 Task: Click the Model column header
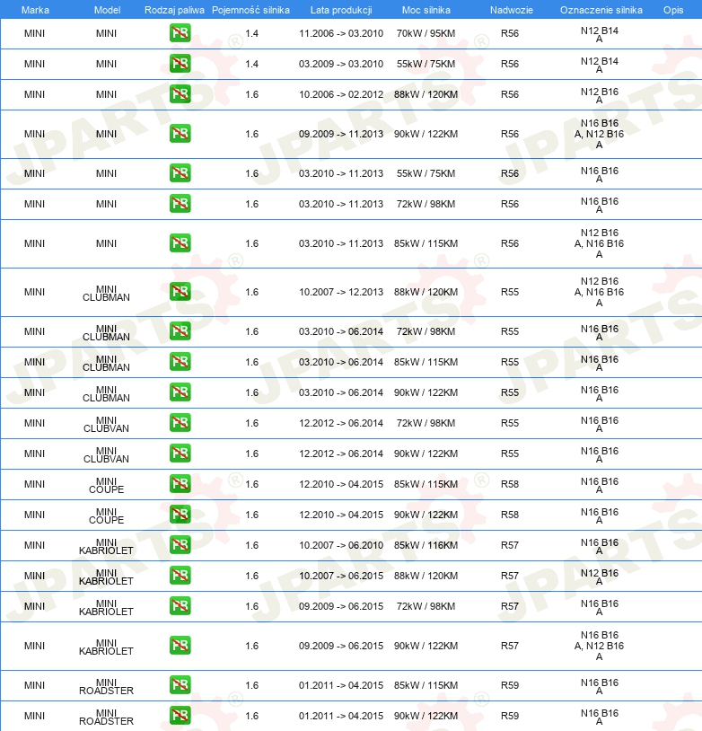(x=107, y=10)
